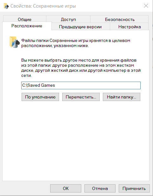Select the Расположение tab
Screen dimensions: 153x196
coord(27,26)
